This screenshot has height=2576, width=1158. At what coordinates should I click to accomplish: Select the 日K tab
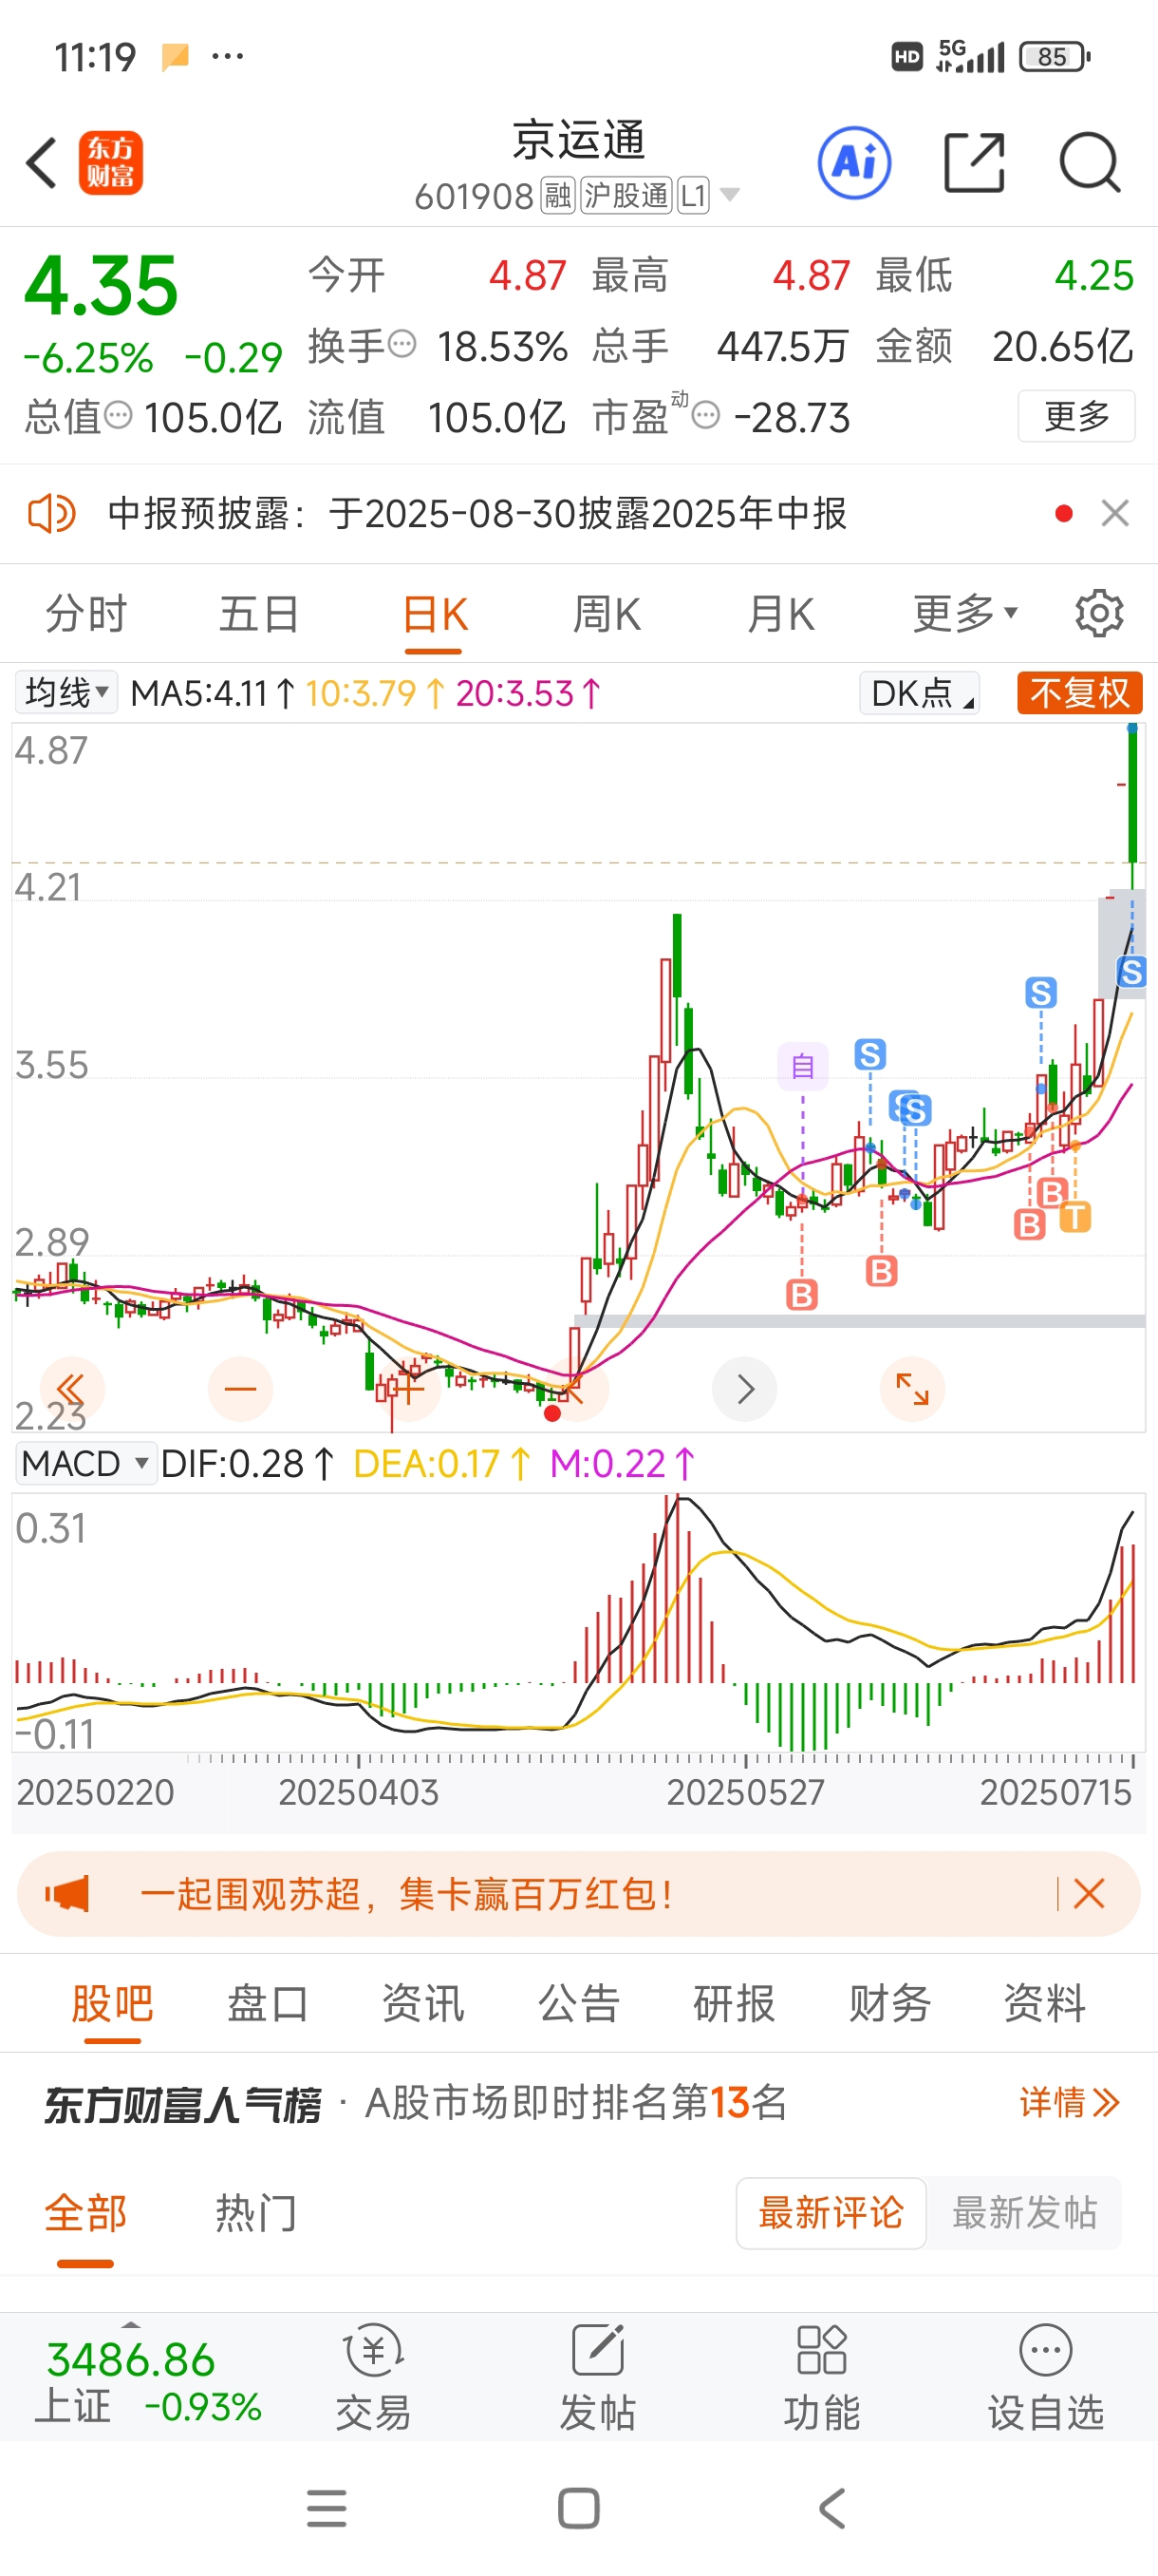pos(435,614)
